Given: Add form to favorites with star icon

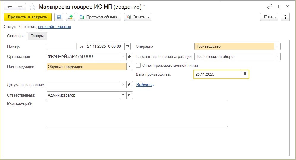Looking at the screenshot, I should point(33,7).
